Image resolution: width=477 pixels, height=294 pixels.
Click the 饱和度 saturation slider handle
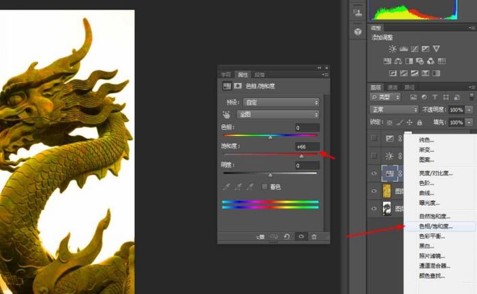(302, 156)
